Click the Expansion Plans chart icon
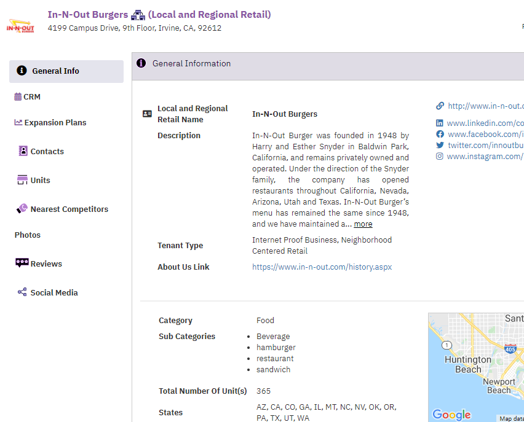 (18, 122)
